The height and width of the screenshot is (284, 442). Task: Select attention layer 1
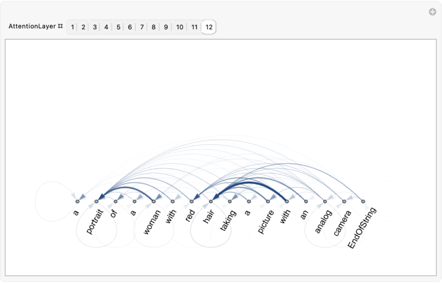(72, 27)
